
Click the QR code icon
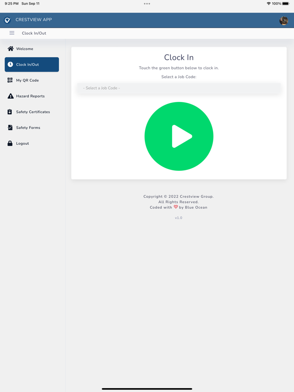tap(10, 80)
